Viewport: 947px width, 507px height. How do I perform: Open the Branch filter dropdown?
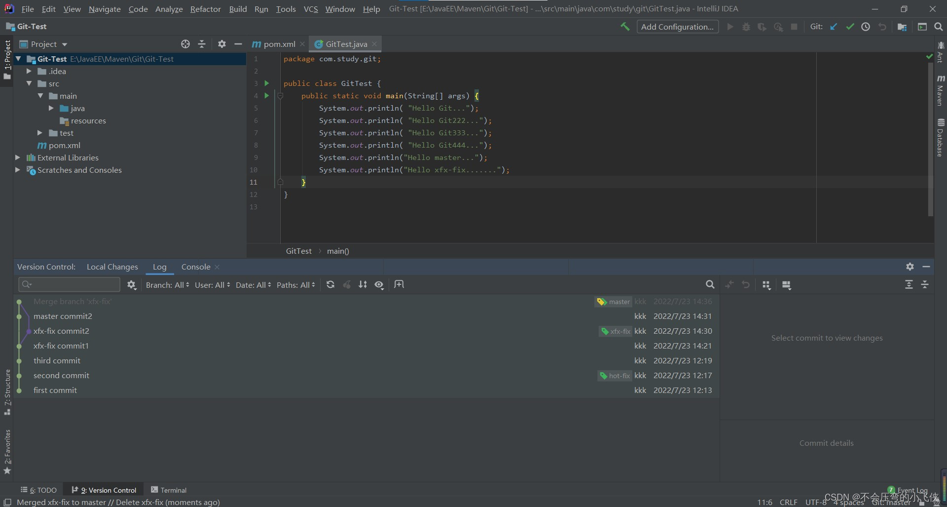pyautogui.click(x=167, y=285)
